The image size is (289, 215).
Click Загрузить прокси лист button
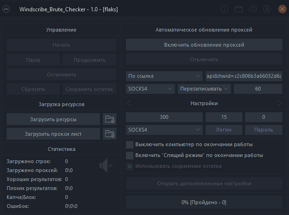coord(54,134)
